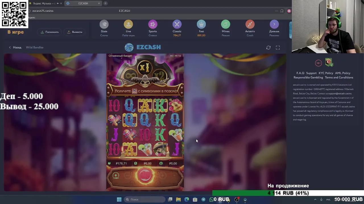364x204 pixels.
Task: Click the bet amount ₽6,00
Action: click(x=147, y=163)
